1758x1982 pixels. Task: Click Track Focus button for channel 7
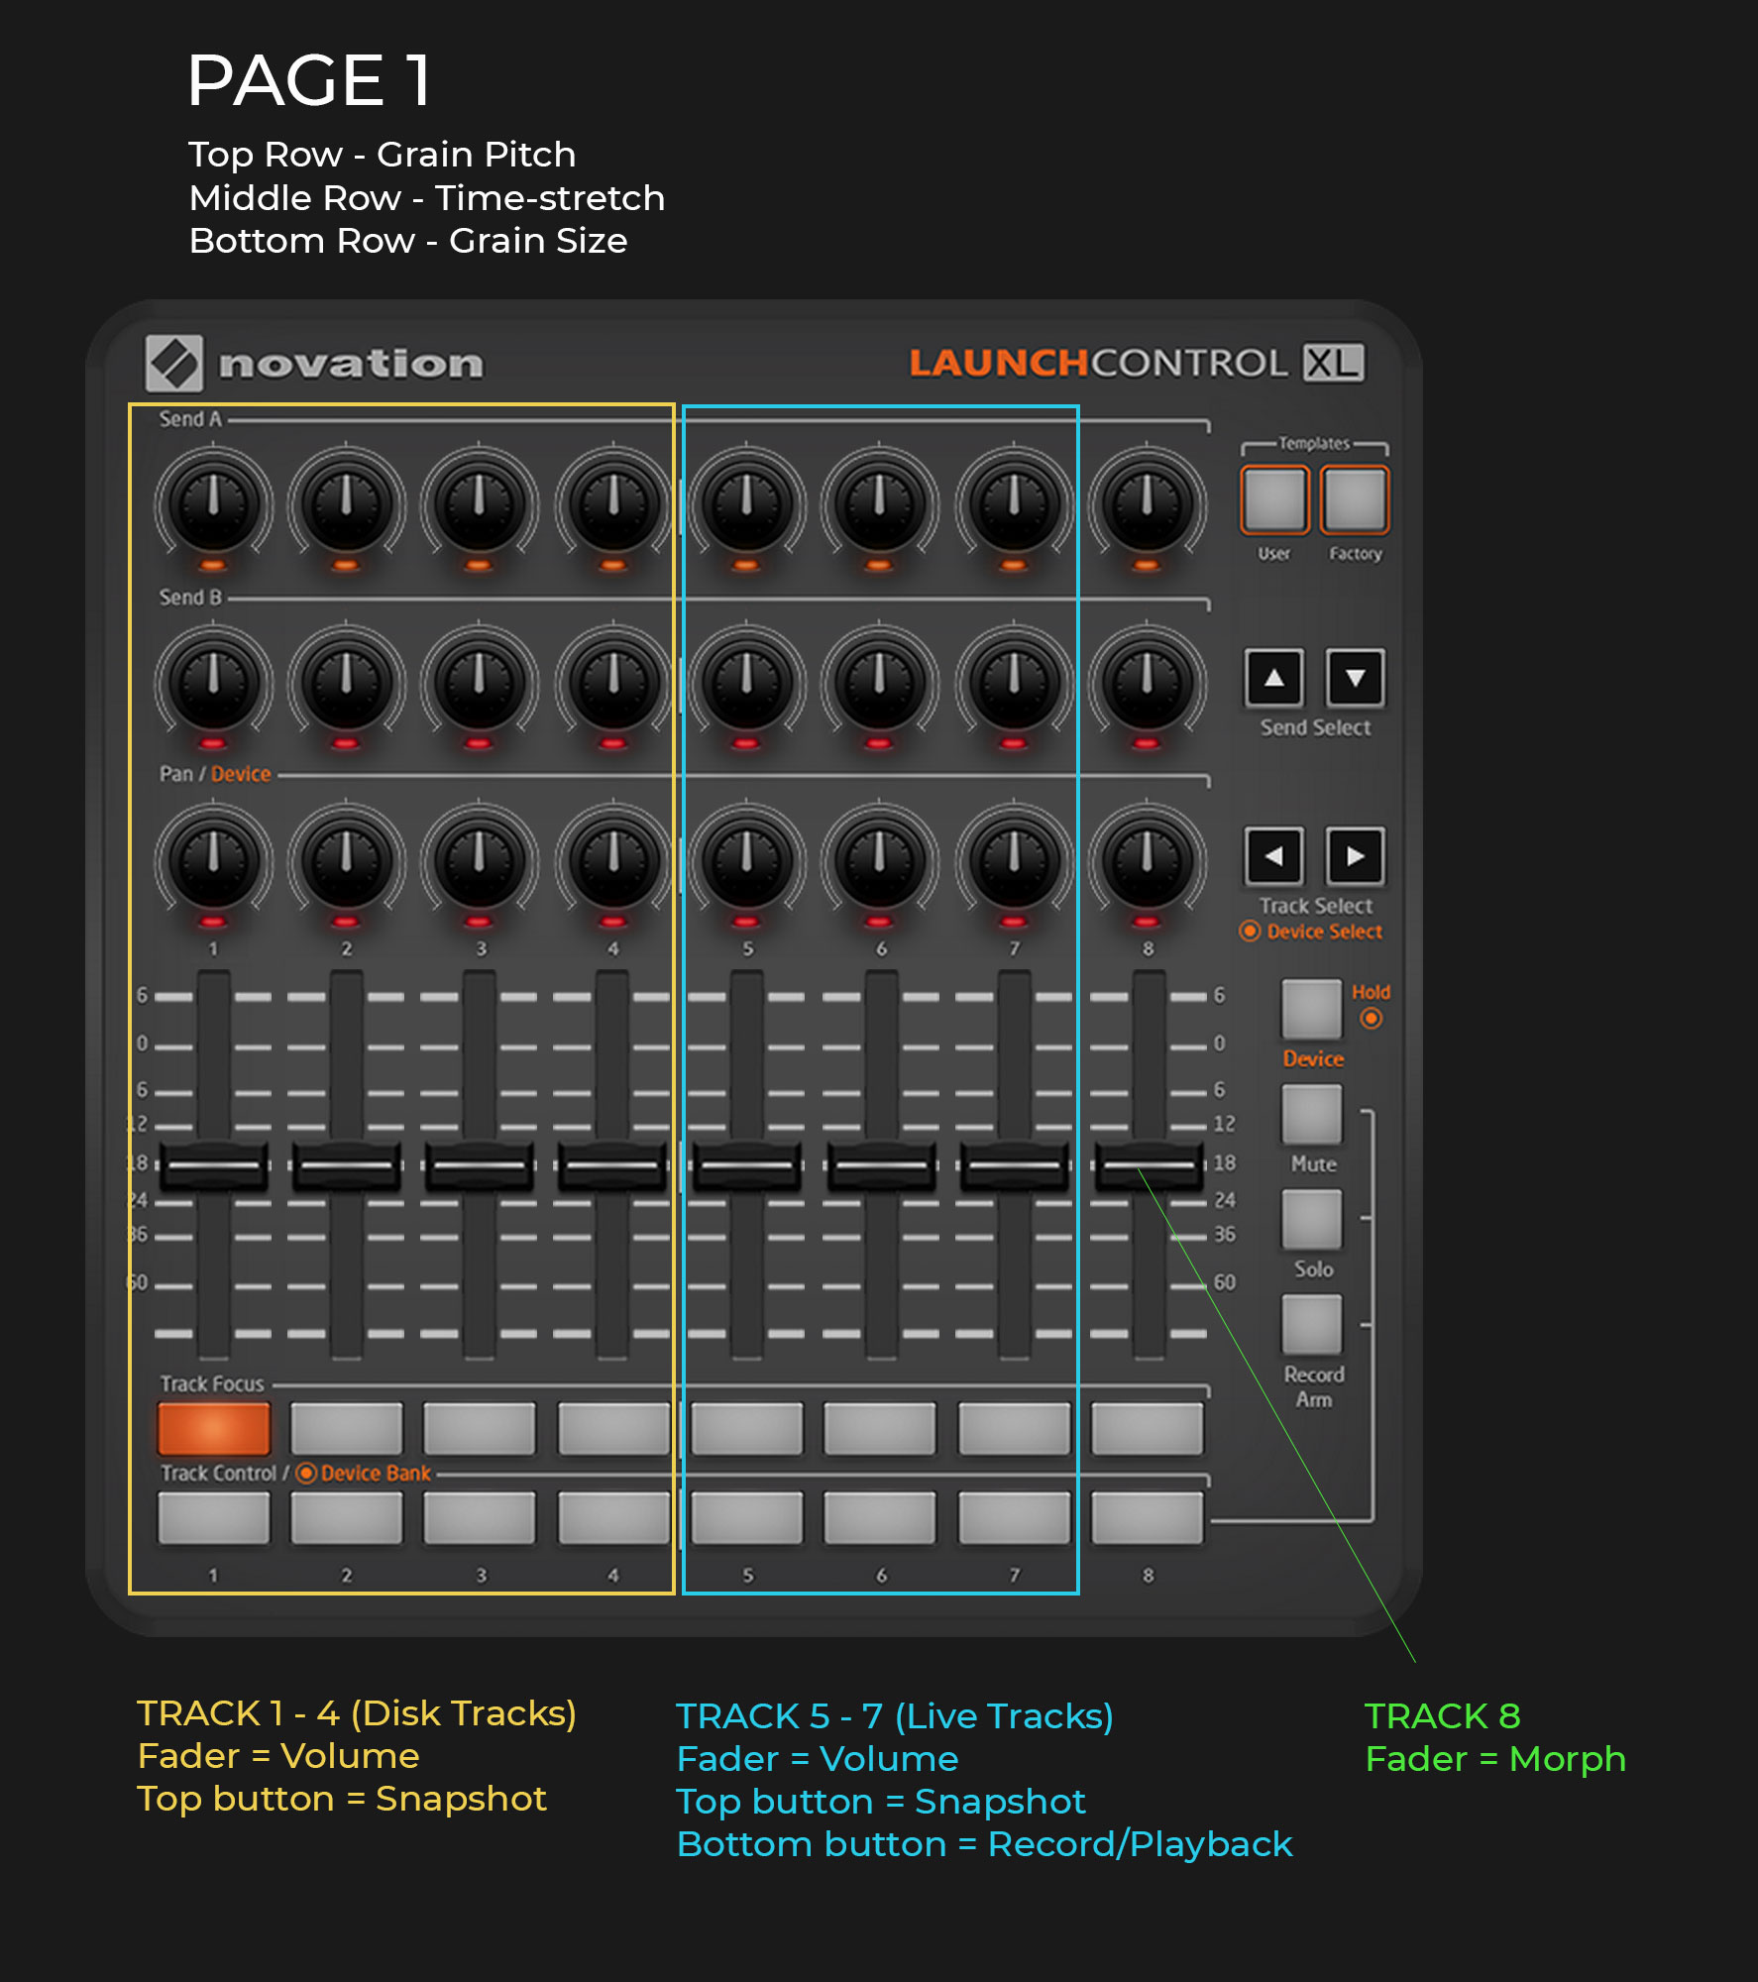[x=1014, y=1428]
